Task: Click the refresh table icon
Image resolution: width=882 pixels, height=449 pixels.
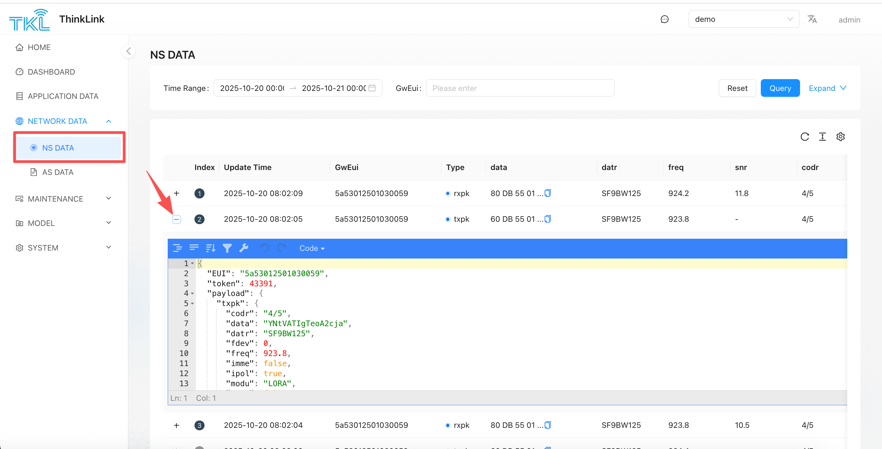Action: click(x=805, y=137)
